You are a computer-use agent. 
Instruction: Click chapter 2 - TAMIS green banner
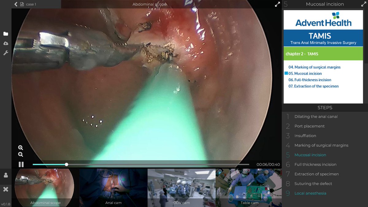click(323, 54)
